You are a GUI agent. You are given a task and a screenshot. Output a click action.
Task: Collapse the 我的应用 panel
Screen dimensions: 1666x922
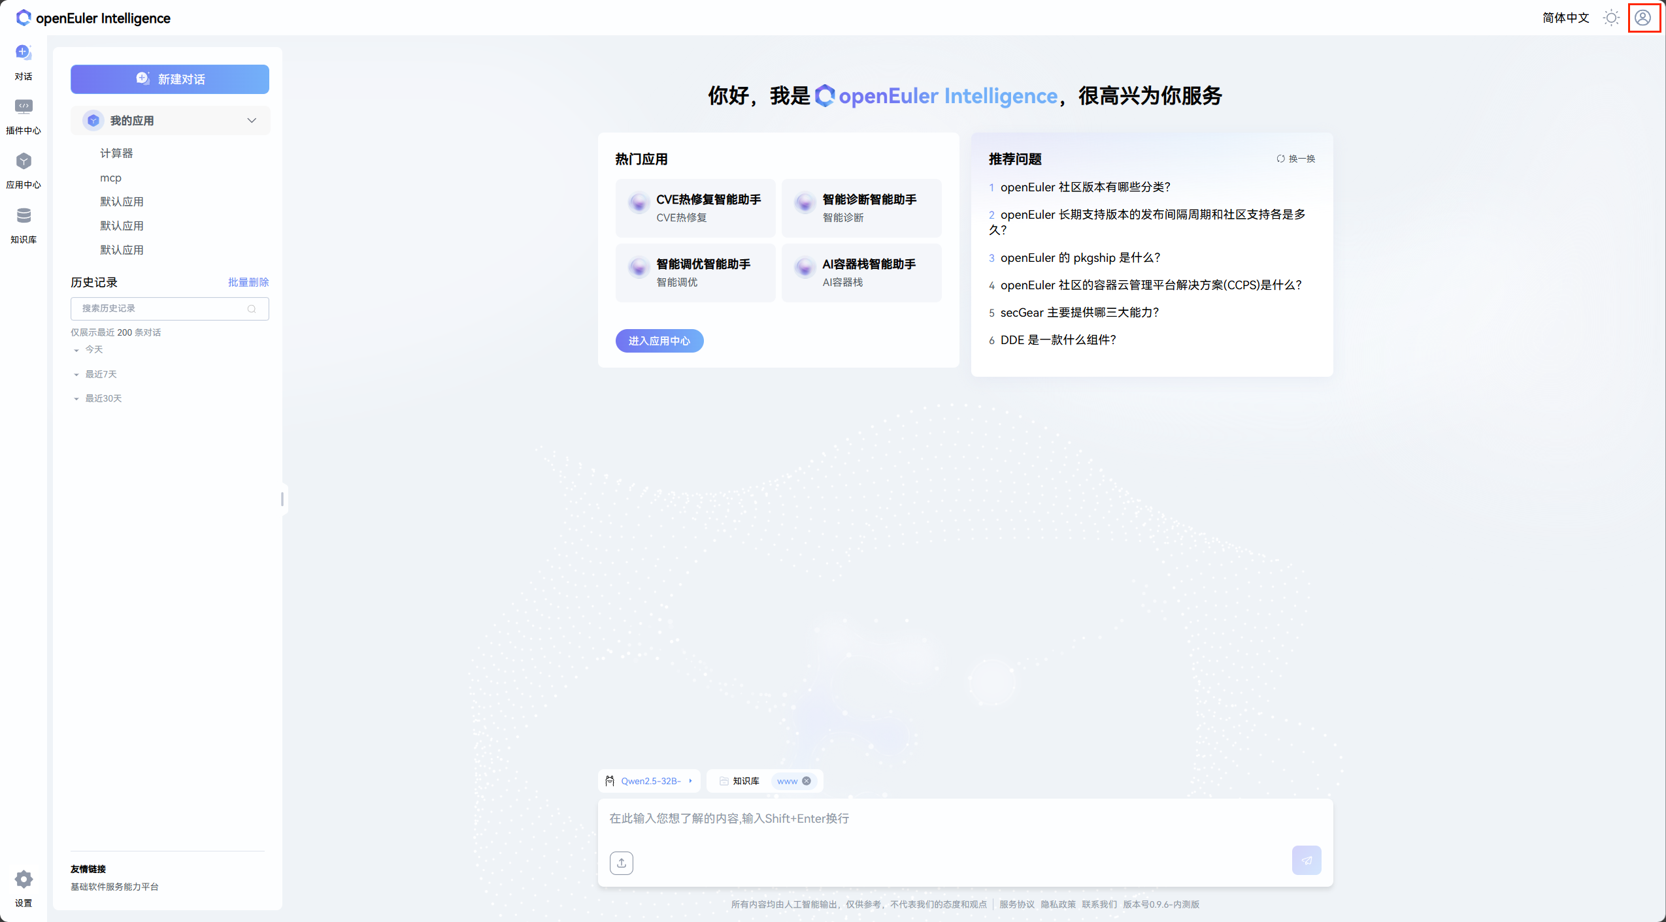click(250, 120)
